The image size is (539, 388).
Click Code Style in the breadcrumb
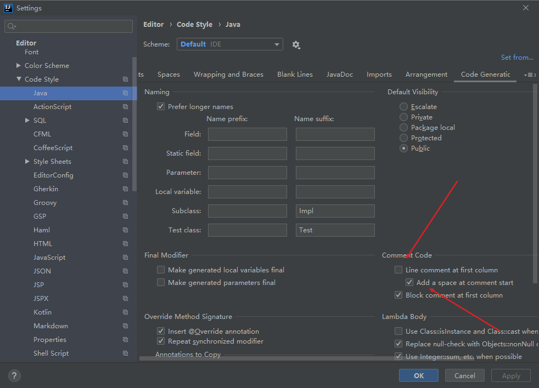194,24
